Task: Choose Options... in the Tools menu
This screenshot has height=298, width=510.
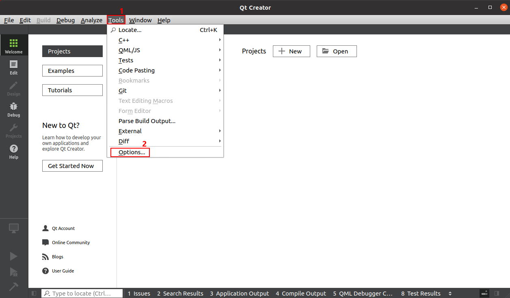Action: click(x=165, y=152)
